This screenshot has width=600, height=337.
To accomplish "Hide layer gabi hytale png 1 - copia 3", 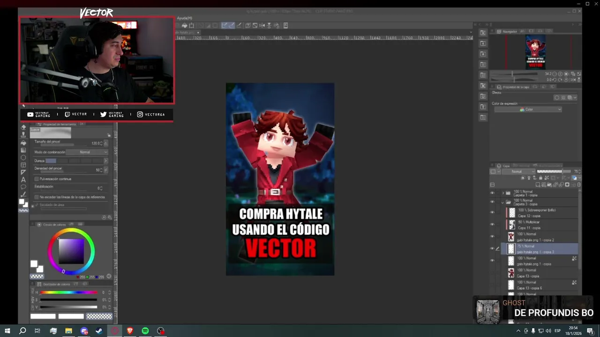I will pyautogui.click(x=492, y=249).
